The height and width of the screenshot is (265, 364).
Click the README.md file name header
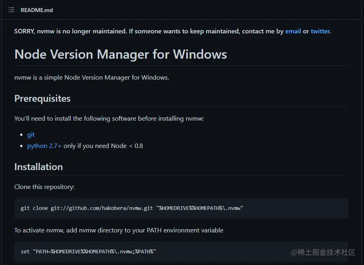[37, 10]
